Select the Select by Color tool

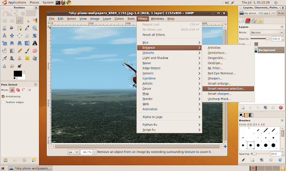coord(35,20)
